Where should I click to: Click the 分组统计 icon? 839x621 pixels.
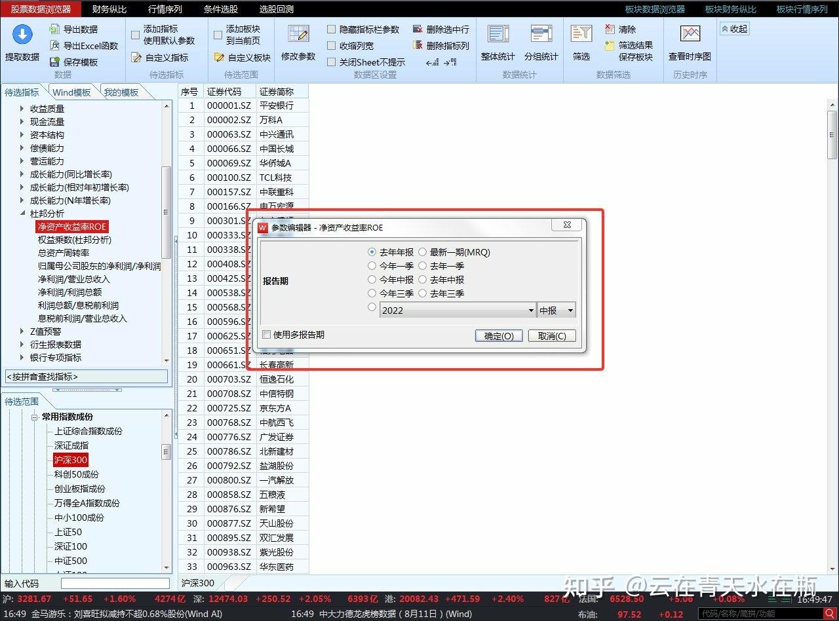click(541, 35)
